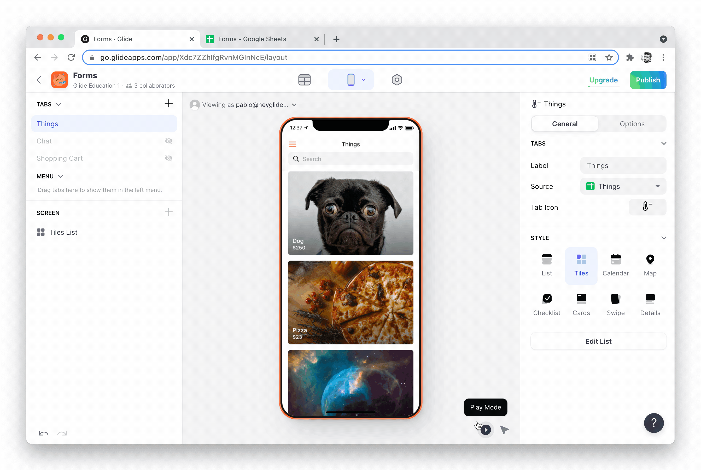This screenshot has width=701, height=470.
Task: Switch to the Options tab
Action: [632, 124]
